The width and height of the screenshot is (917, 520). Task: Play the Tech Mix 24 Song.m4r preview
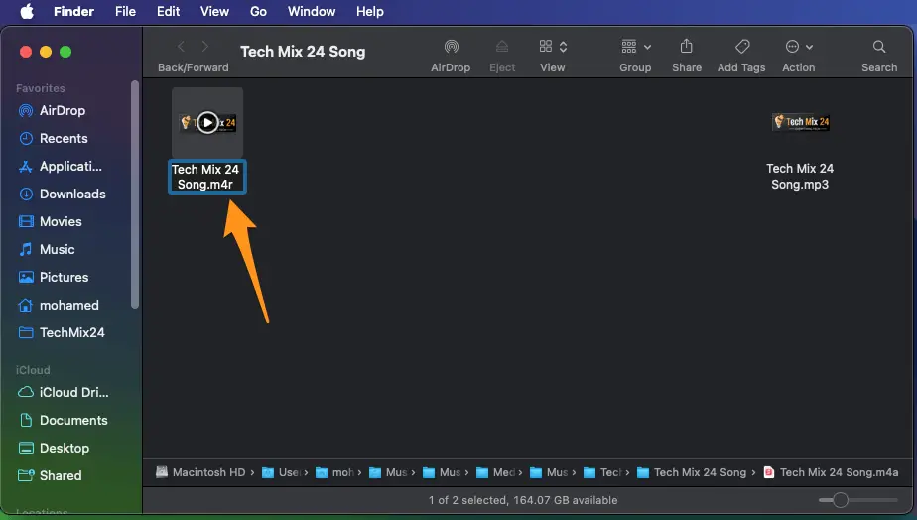click(206, 122)
